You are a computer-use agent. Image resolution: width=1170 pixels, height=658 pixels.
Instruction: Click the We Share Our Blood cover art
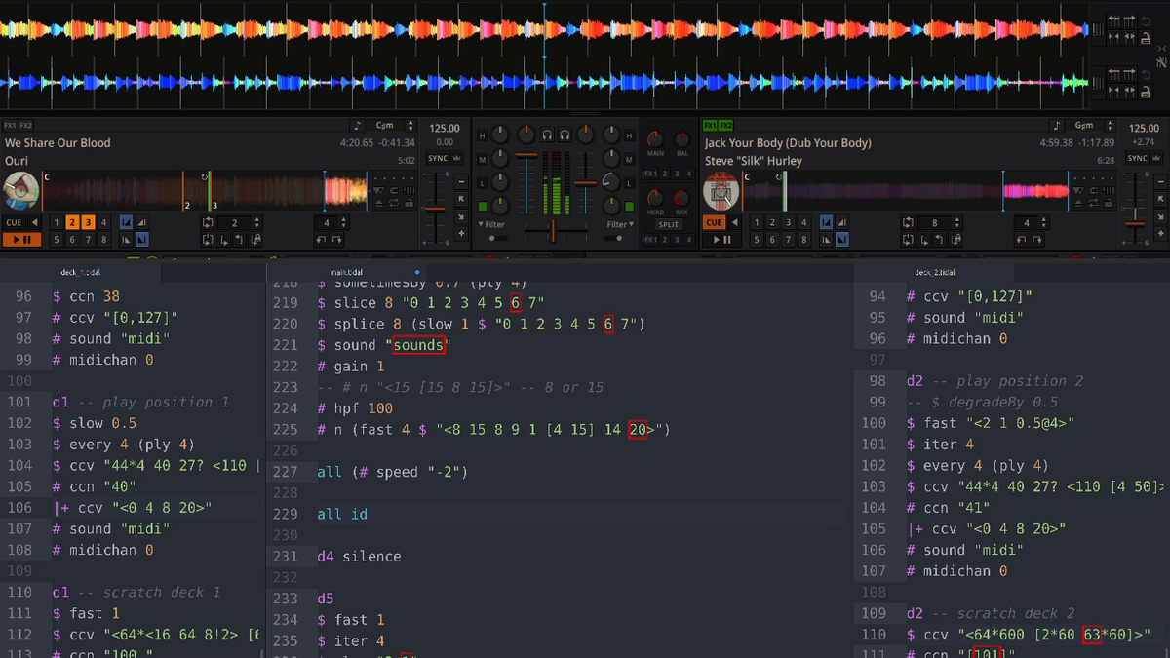(20, 191)
